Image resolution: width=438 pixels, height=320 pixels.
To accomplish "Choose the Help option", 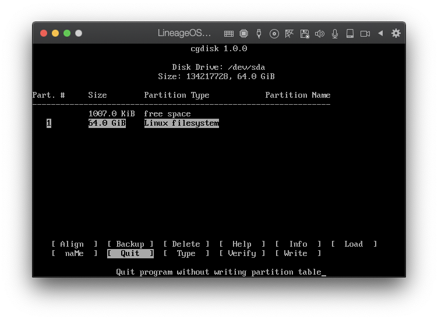I will [242, 244].
